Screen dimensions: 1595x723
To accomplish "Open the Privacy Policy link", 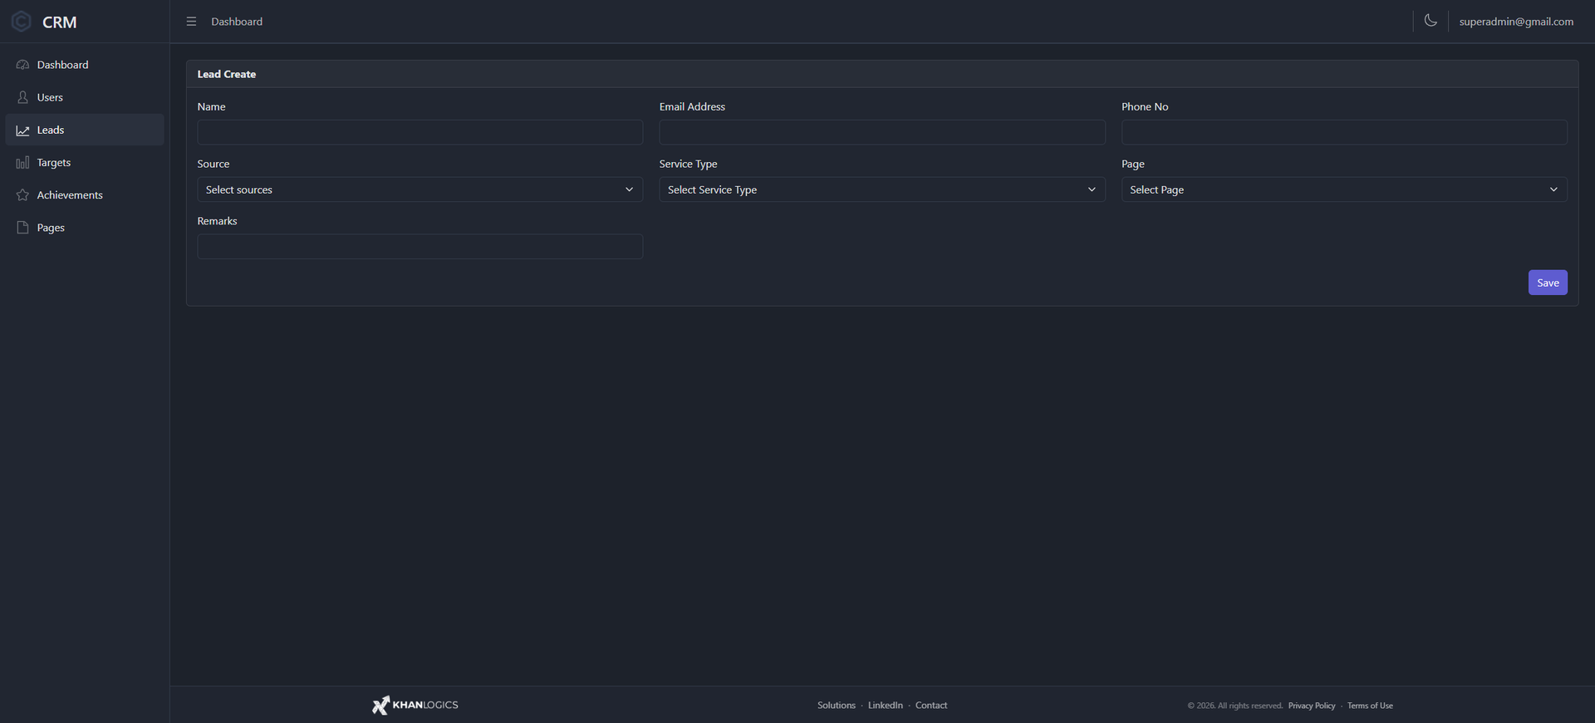I will point(1312,706).
